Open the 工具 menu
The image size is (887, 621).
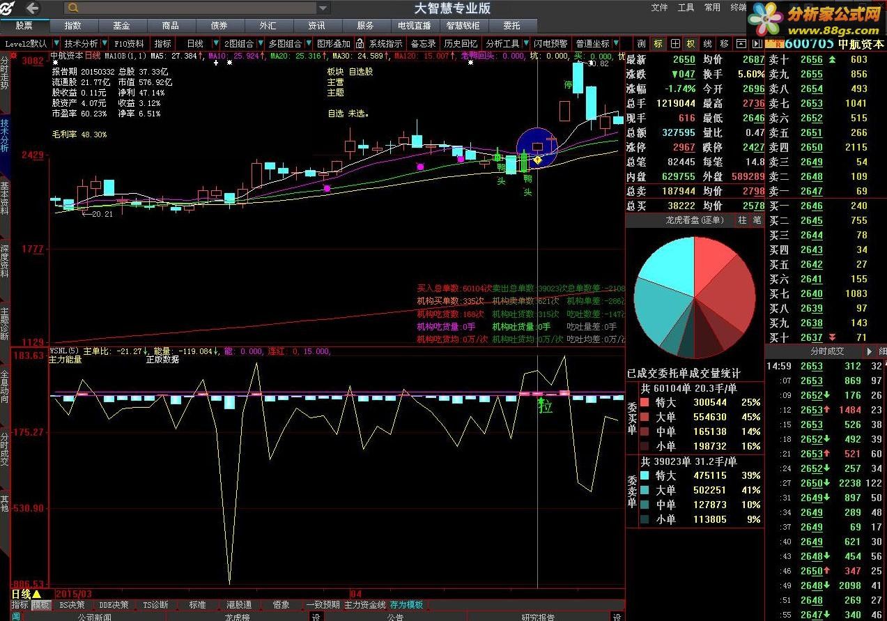686,8
